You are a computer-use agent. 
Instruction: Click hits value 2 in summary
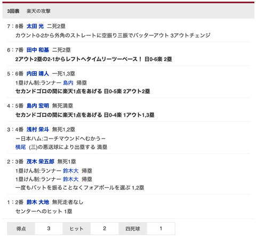coord(105,228)
